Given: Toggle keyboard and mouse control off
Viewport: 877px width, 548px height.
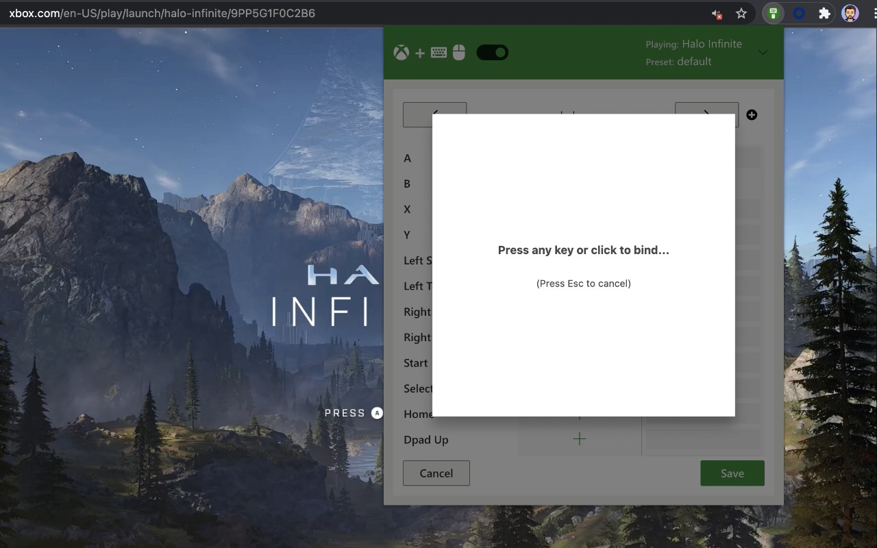Looking at the screenshot, I should tap(492, 53).
